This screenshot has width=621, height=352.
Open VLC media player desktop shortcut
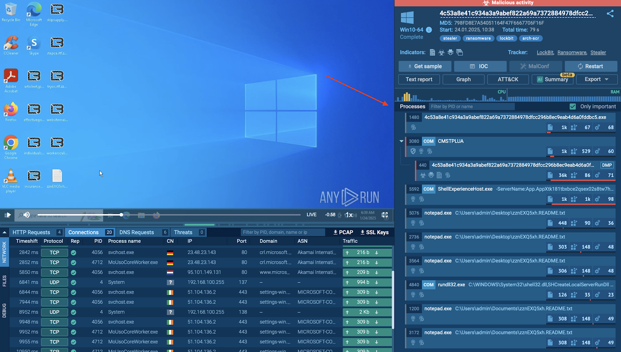[x=11, y=181]
